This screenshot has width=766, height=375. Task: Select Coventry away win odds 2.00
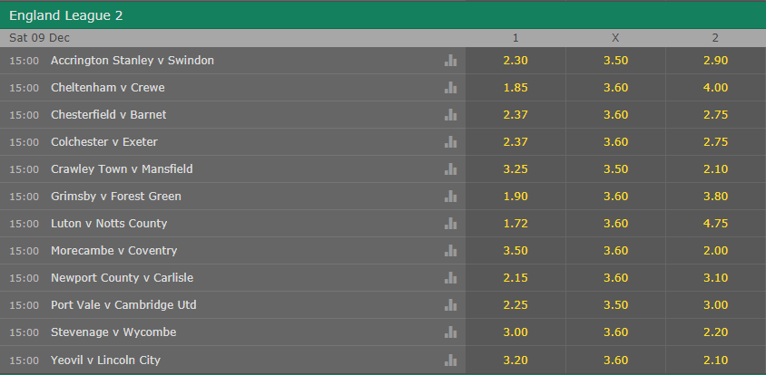coord(715,251)
